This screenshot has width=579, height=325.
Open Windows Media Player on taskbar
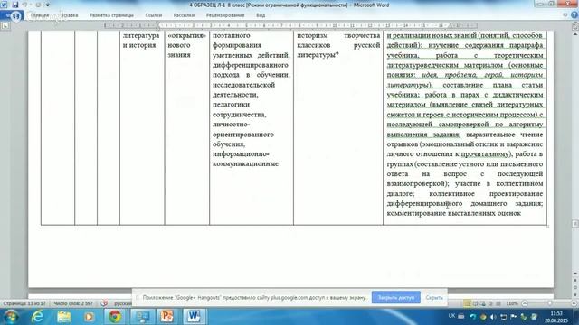tap(89, 317)
